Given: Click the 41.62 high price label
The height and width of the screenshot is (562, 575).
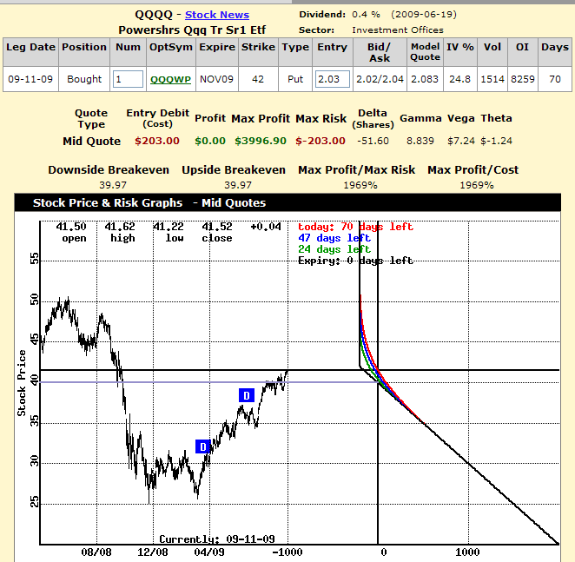Looking at the screenshot, I should point(120,227).
